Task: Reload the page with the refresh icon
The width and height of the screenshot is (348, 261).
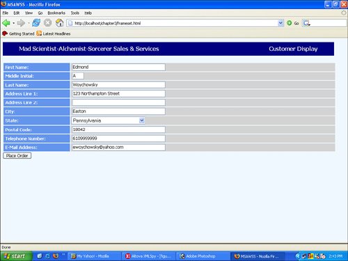Action: tap(36, 23)
